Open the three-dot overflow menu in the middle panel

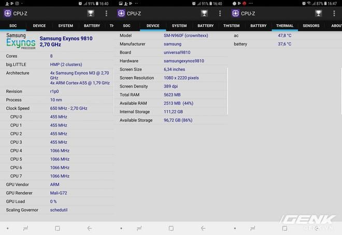pyautogui.click(x=220, y=13)
